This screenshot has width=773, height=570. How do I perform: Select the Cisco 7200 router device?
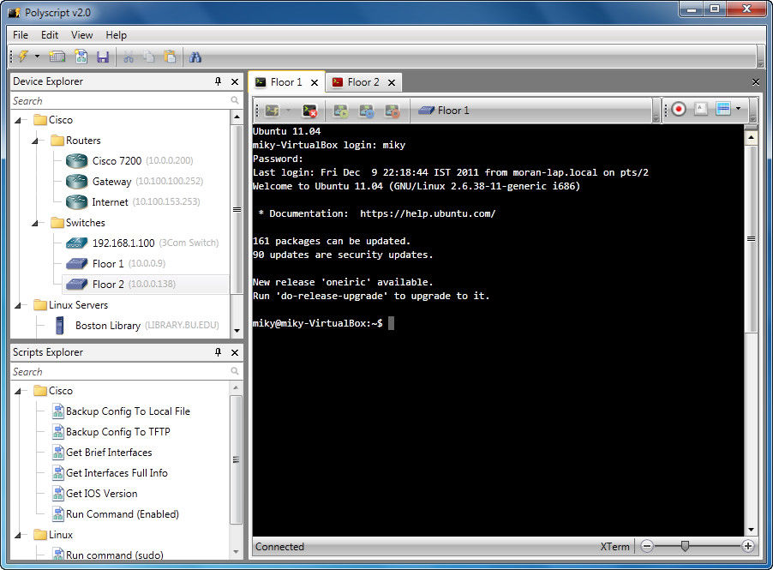pos(117,161)
